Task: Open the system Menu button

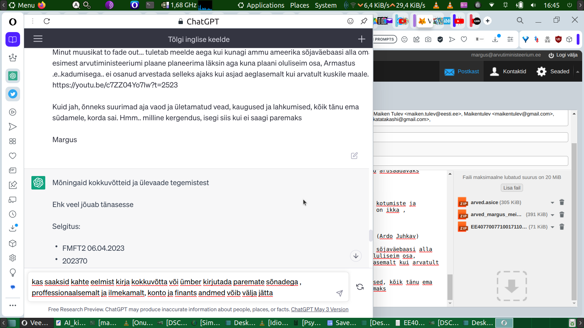Action: pos(22,5)
